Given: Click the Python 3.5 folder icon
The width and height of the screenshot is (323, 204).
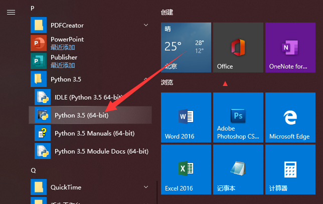Looking at the screenshot, I should click(x=39, y=79).
